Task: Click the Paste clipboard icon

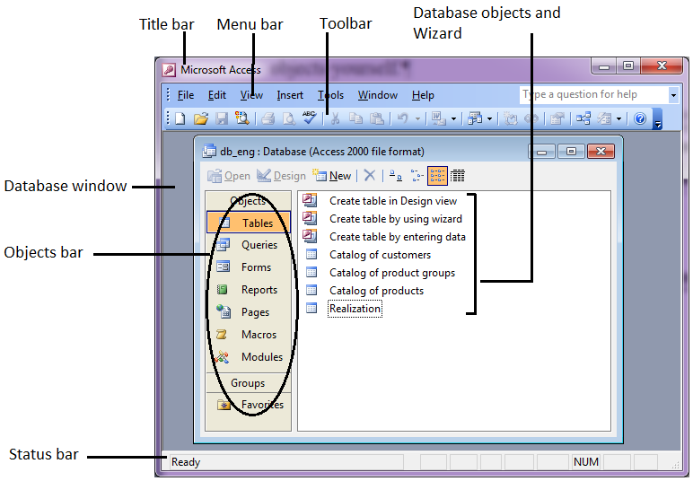Action: tap(376, 118)
